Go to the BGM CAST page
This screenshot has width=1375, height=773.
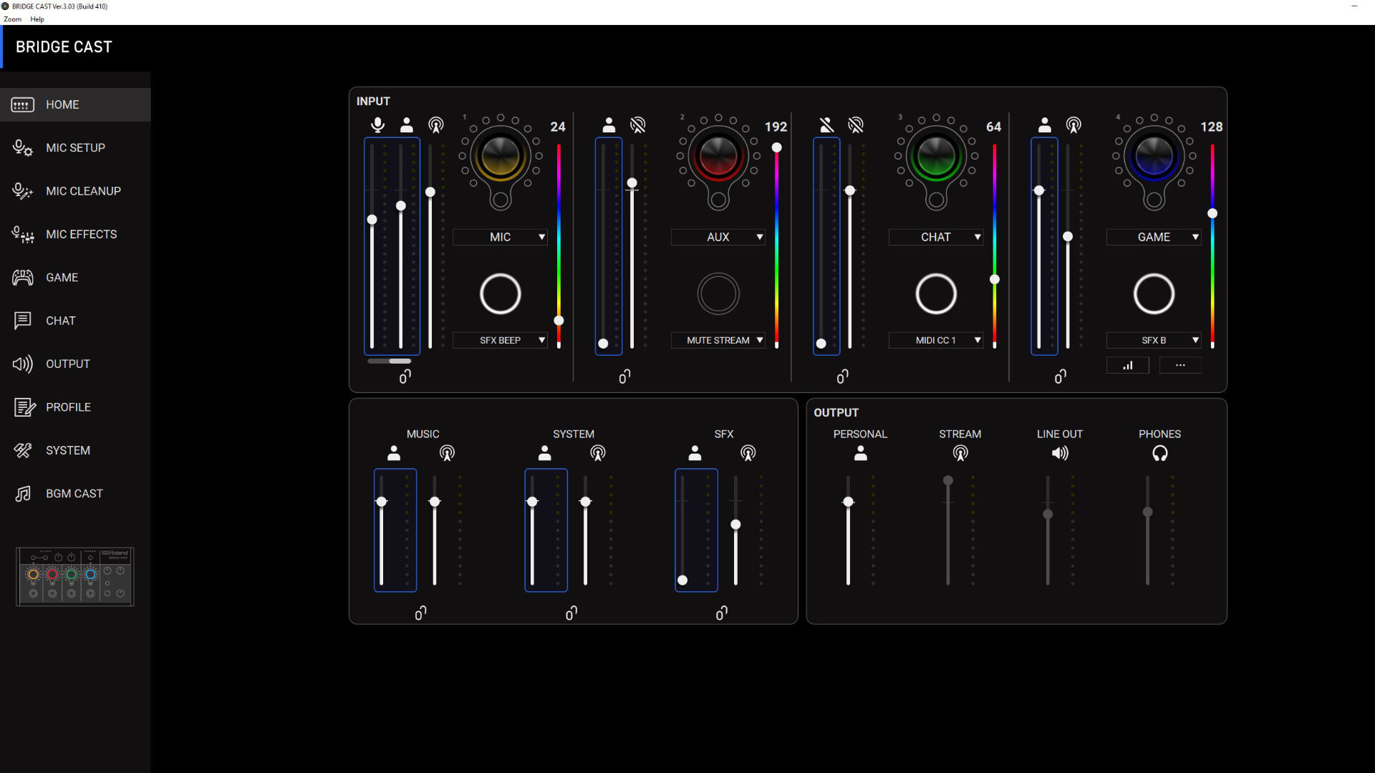coord(75,494)
